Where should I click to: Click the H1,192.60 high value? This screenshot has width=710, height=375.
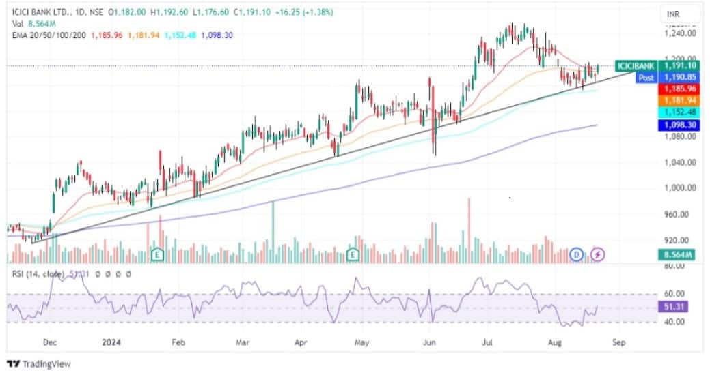(x=169, y=12)
